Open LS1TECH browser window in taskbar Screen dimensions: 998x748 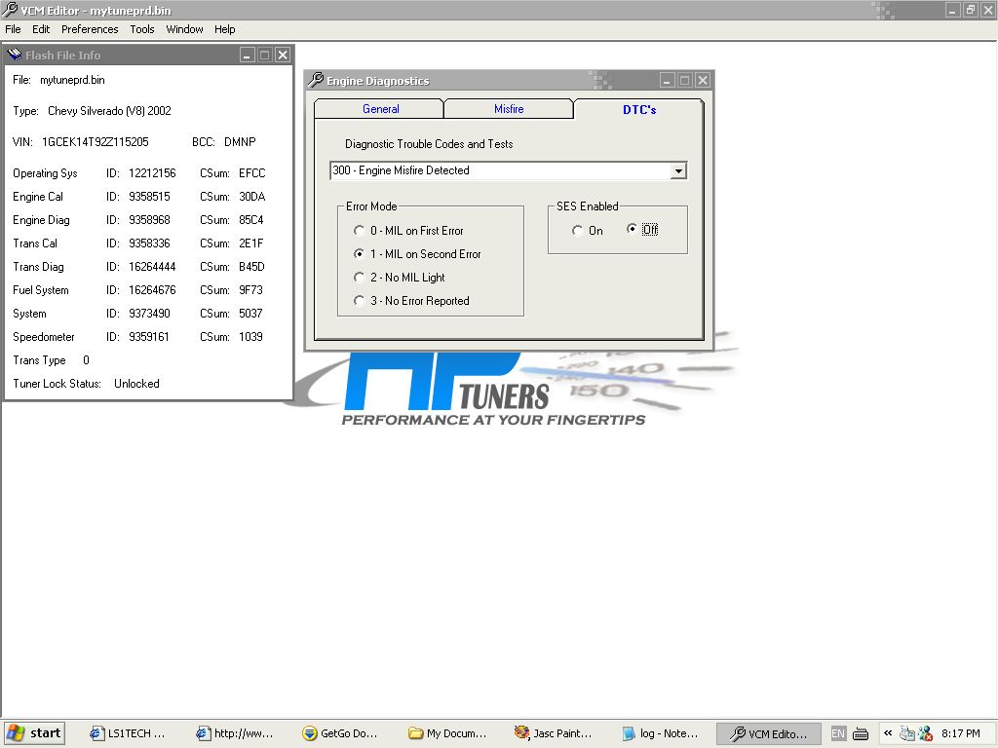click(x=127, y=733)
